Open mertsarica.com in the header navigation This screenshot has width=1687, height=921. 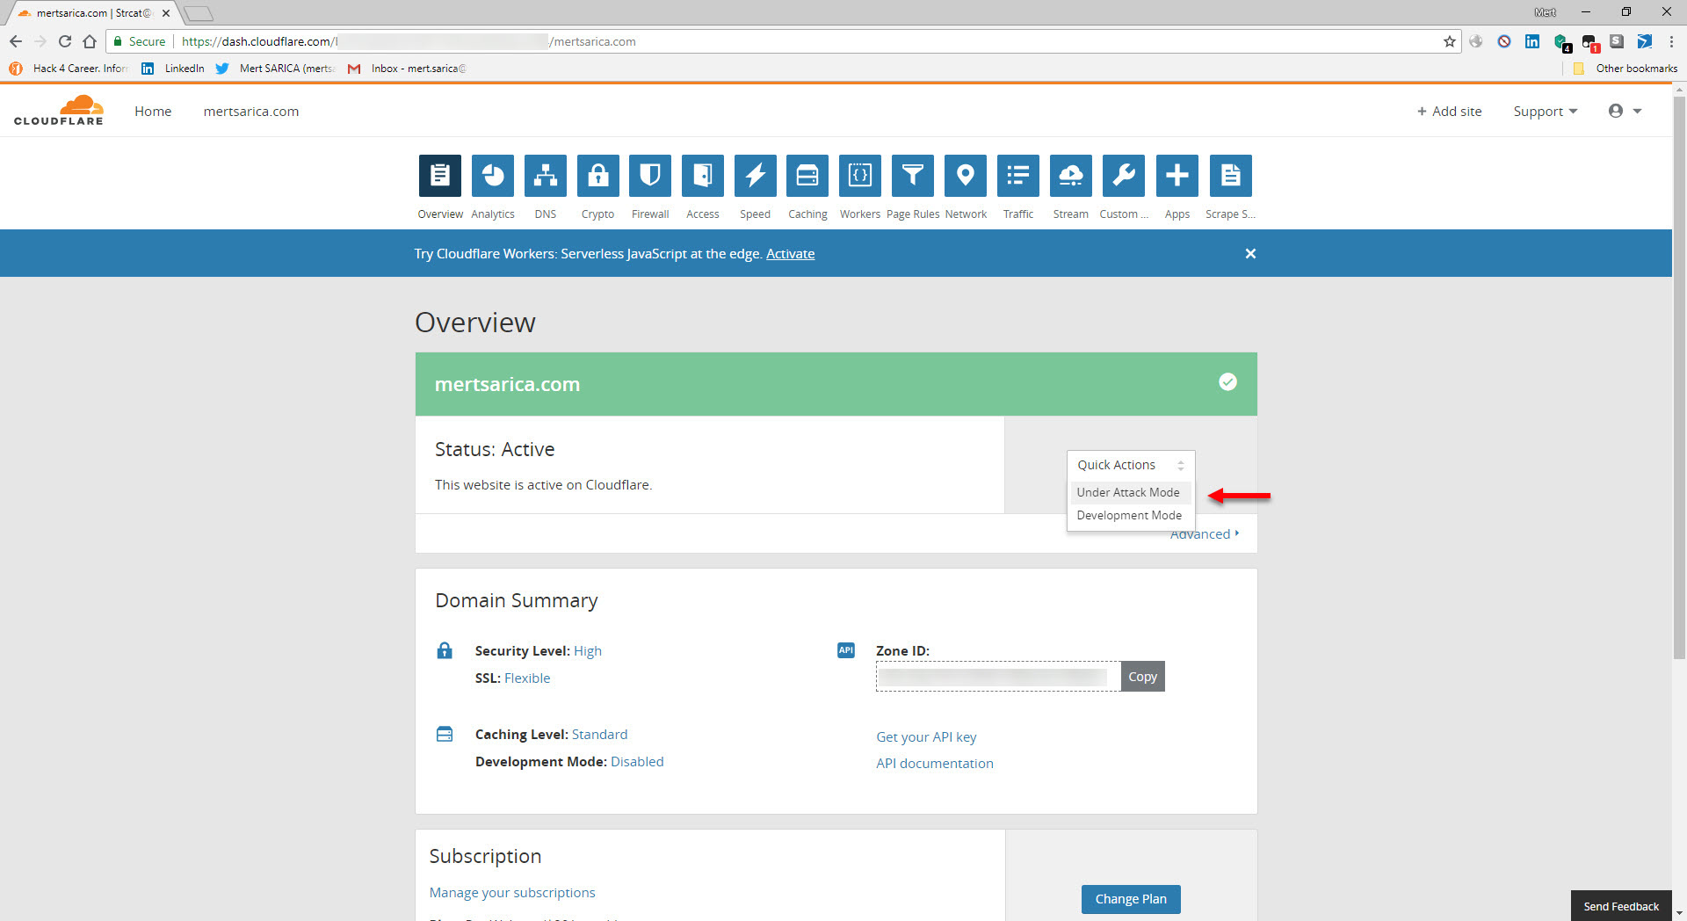(x=251, y=112)
